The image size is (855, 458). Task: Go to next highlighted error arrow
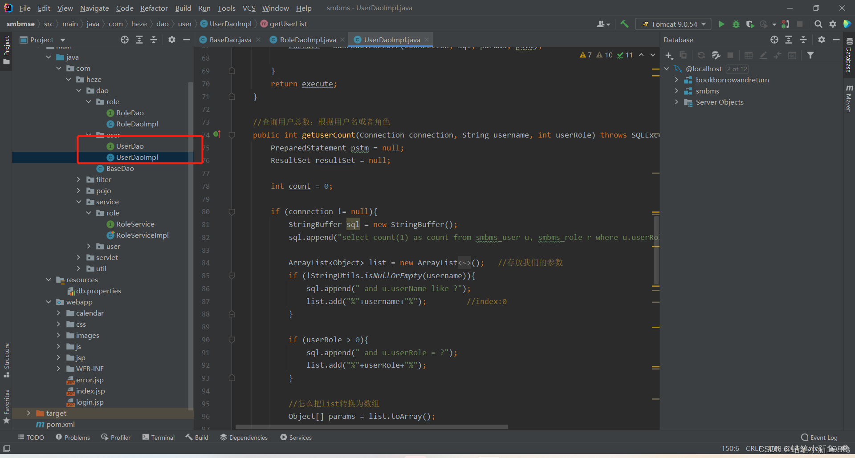653,55
